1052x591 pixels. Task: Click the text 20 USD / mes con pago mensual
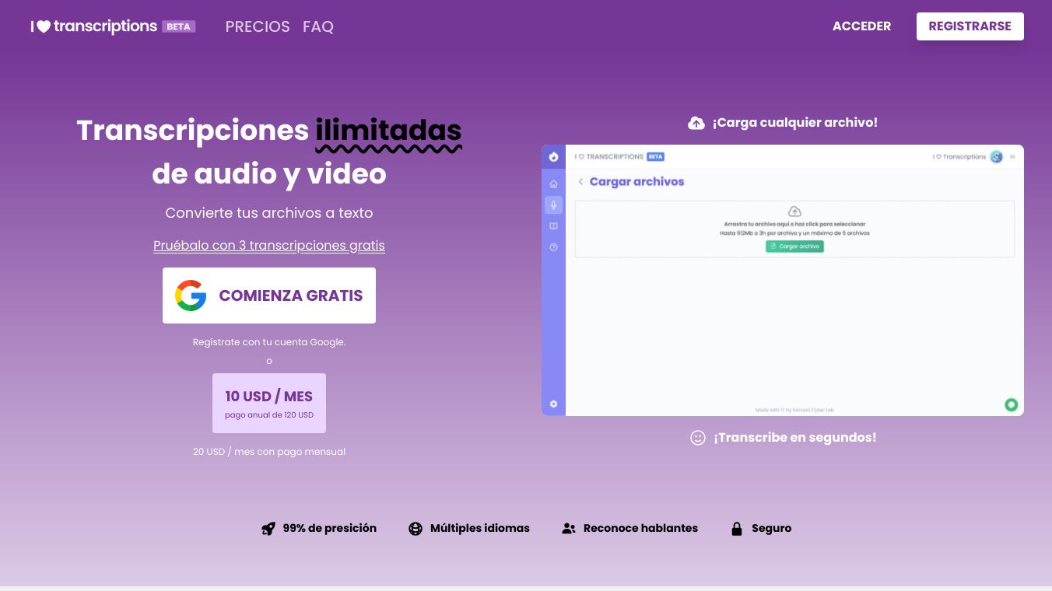point(269,452)
